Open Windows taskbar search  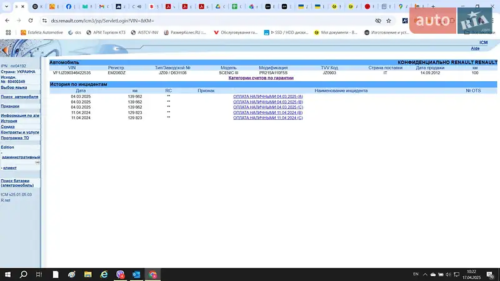click(x=23, y=274)
